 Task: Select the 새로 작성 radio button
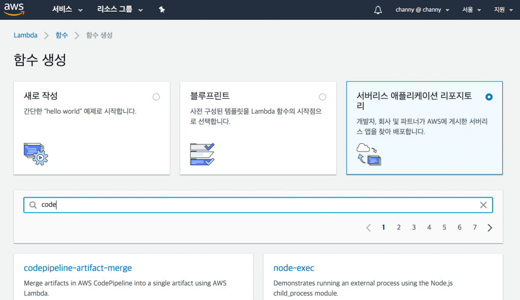[156, 97]
